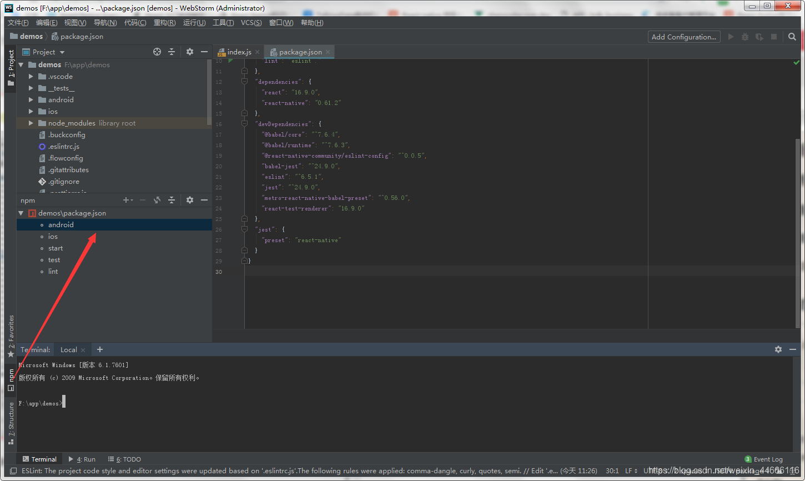Expand the __tests__ folder
Image resolution: width=805 pixels, height=481 pixels.
click(x=31, y=88)
